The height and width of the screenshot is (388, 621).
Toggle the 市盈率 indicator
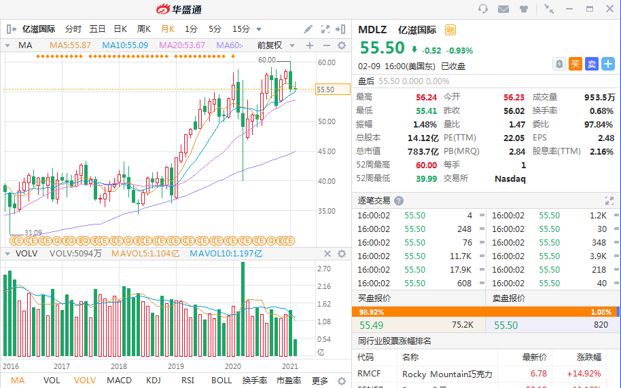[x=289, y=381]
